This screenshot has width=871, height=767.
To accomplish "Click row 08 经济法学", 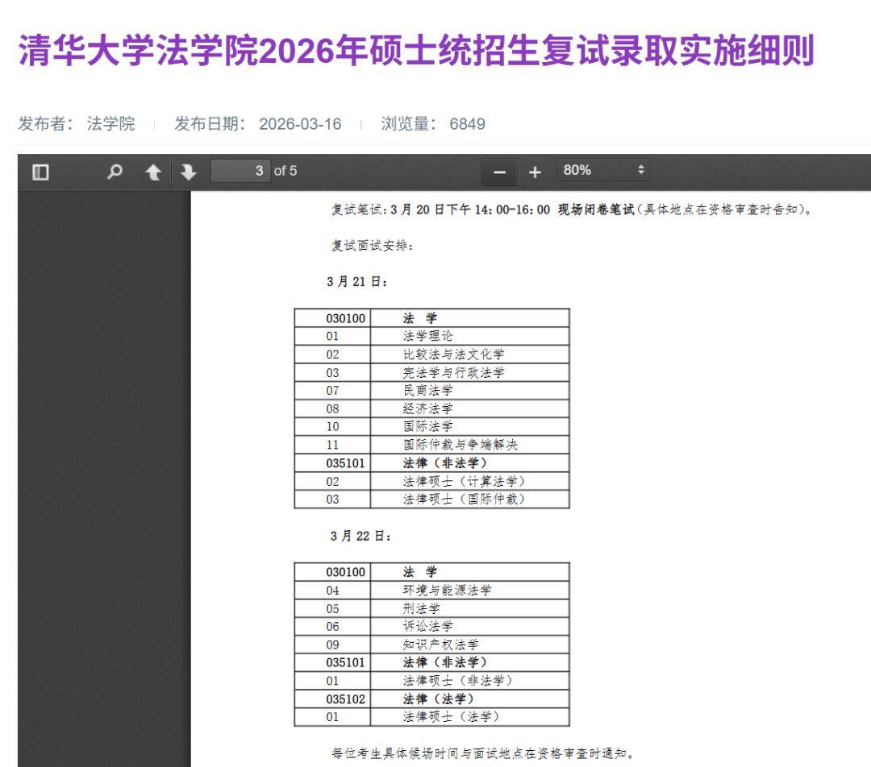I will [x=431, y=408].
